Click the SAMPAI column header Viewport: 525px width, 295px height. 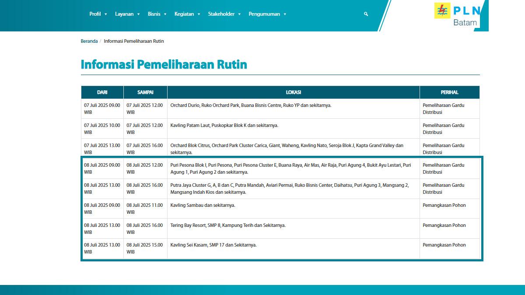pyautogui.click(x=145, y=93)
